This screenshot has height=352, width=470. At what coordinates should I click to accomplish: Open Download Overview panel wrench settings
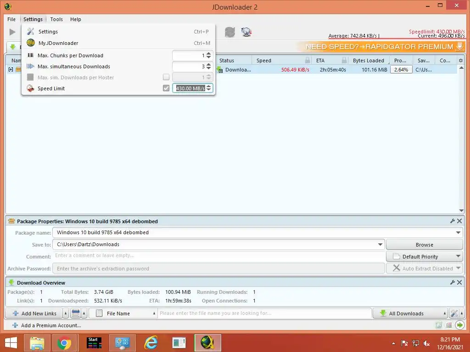tap(452, 282)
